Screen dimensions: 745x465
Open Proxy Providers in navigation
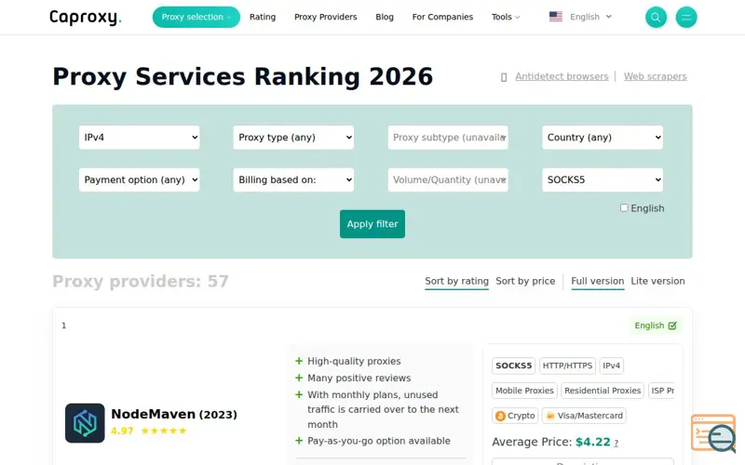click(325, 17)
